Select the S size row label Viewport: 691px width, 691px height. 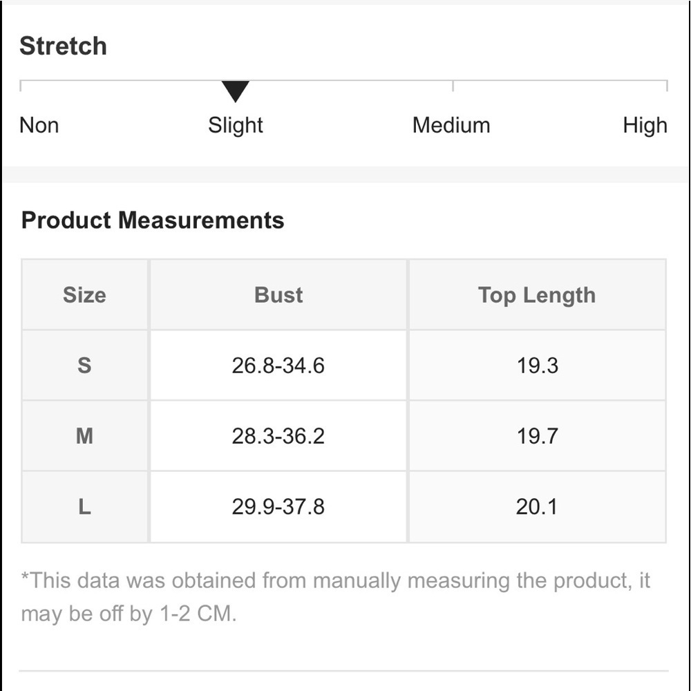pos(84,366)
